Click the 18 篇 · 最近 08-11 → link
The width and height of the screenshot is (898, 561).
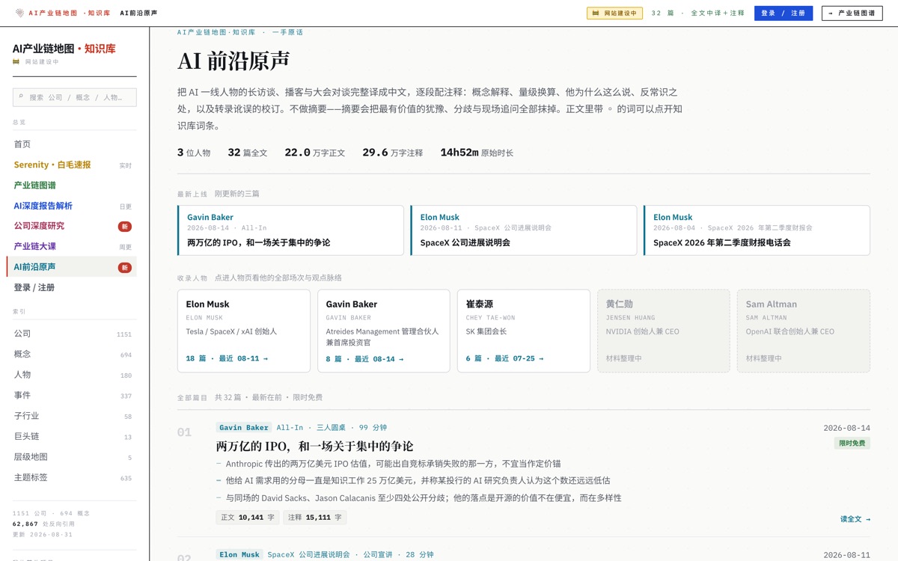tap(227, 358)
